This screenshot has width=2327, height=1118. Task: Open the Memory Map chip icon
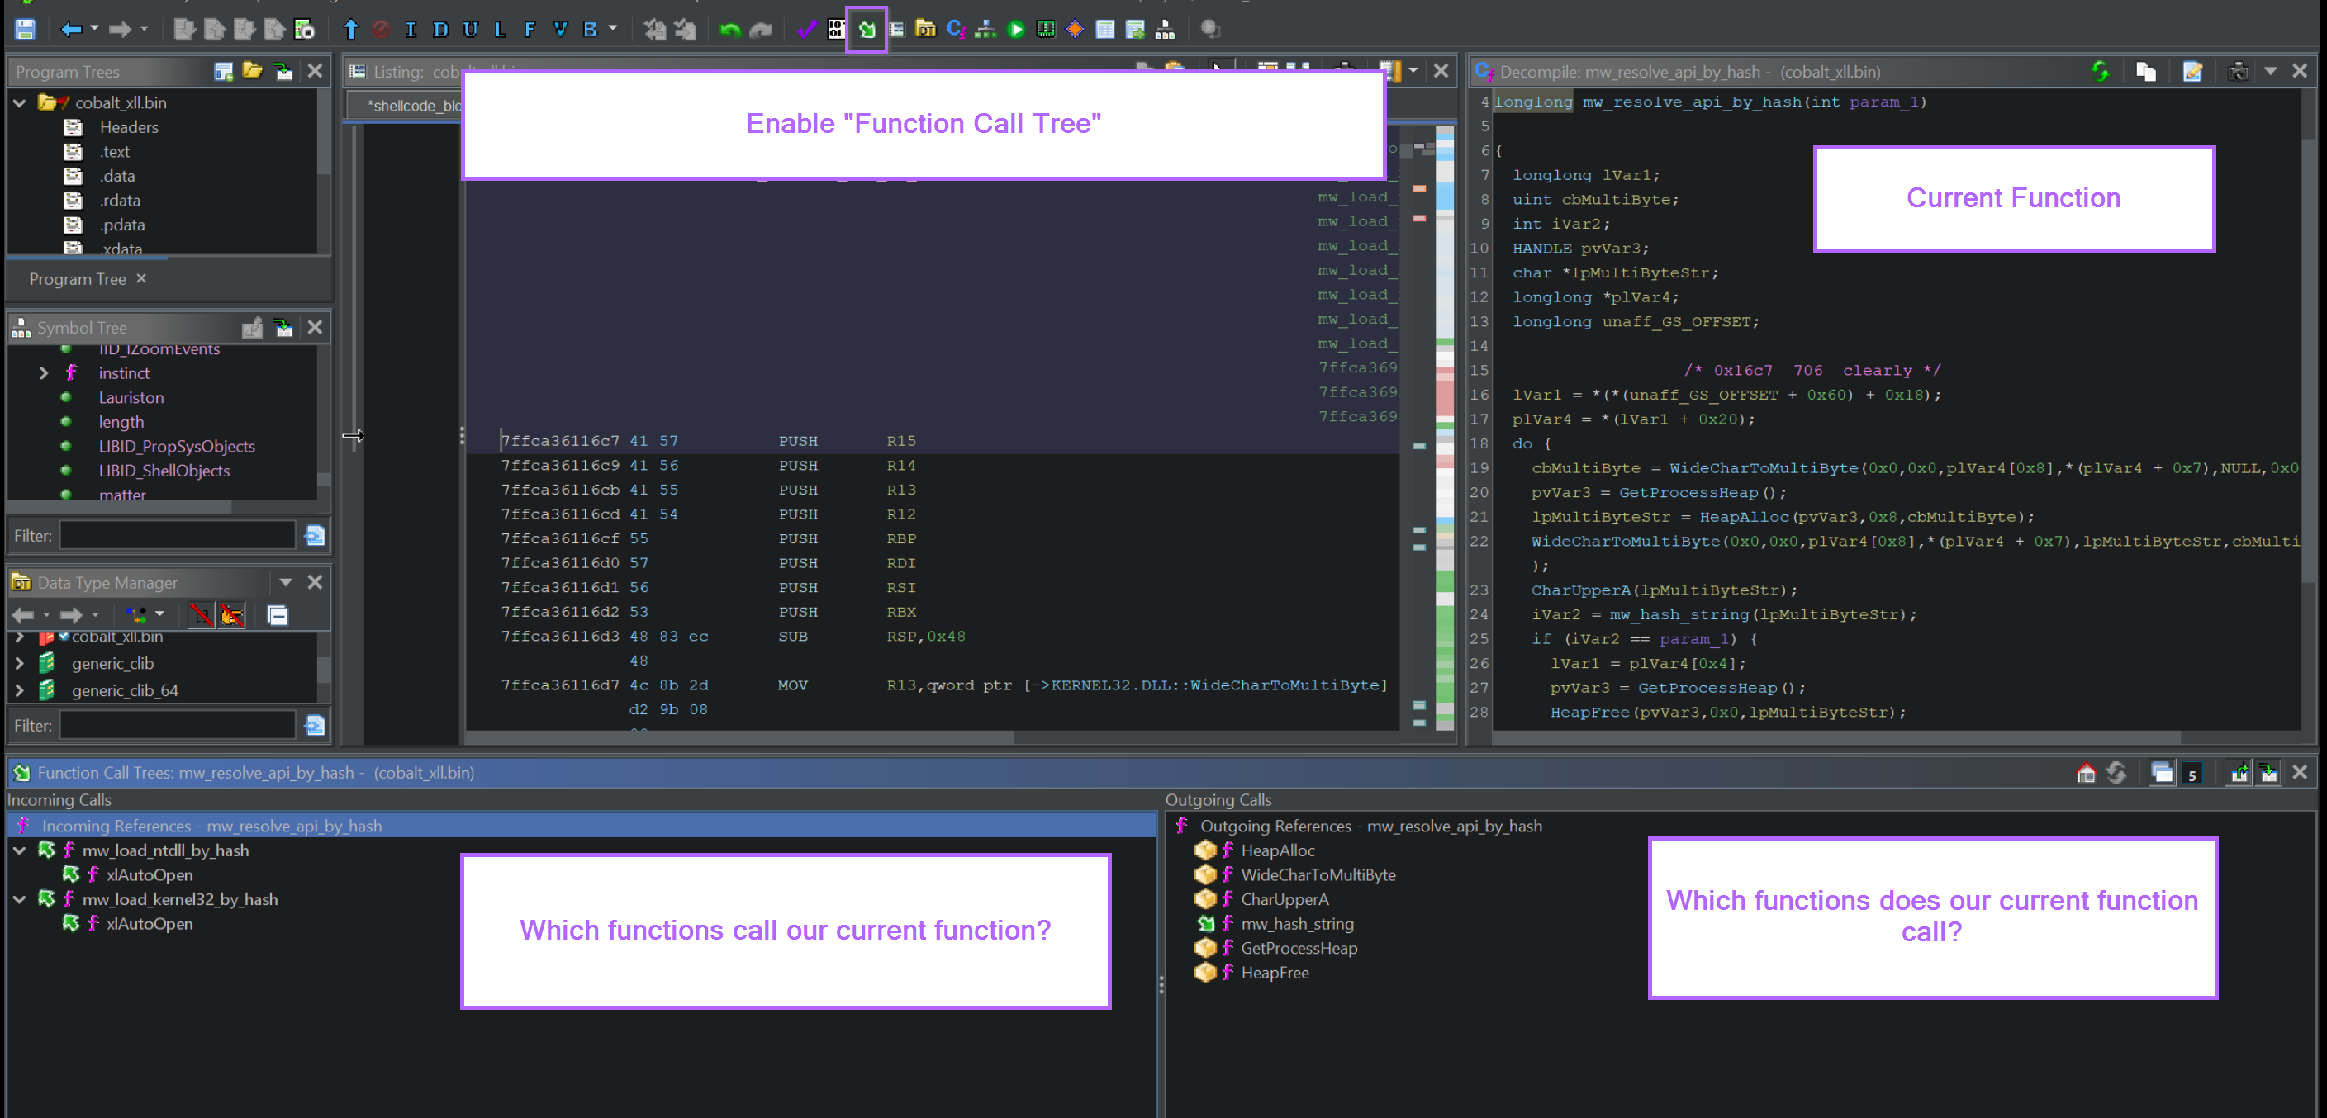[x=1045, y=30]
